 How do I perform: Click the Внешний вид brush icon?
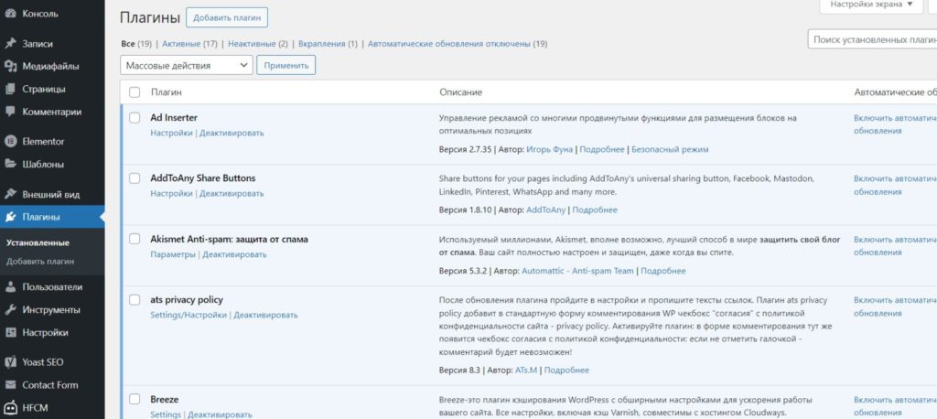click(x=10, y=194)
